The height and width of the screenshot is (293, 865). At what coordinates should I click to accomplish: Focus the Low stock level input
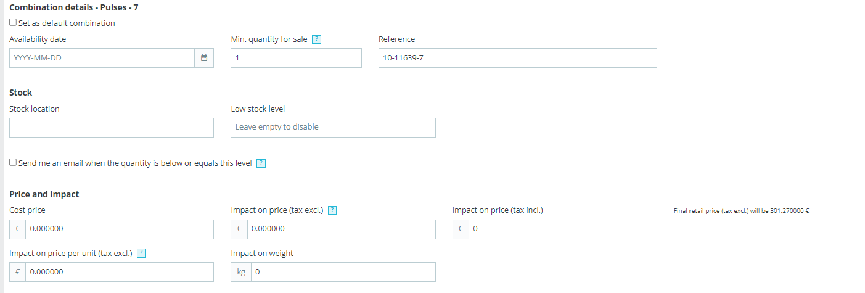333,128
